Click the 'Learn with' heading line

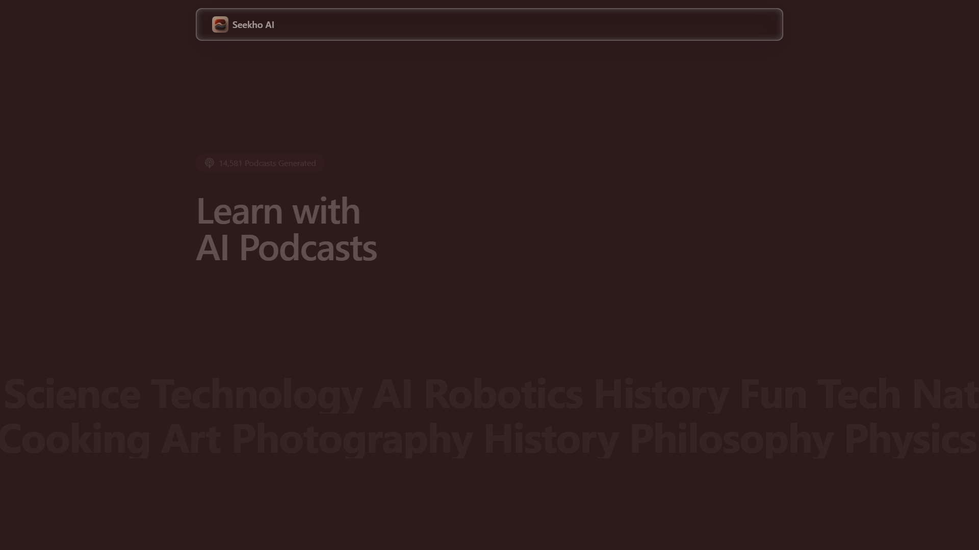(278, 211)
